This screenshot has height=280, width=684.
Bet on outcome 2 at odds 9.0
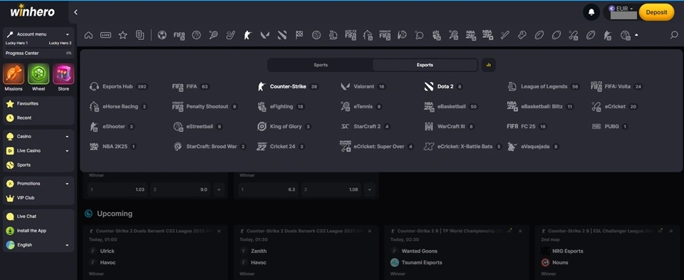[x=180, y=190]
